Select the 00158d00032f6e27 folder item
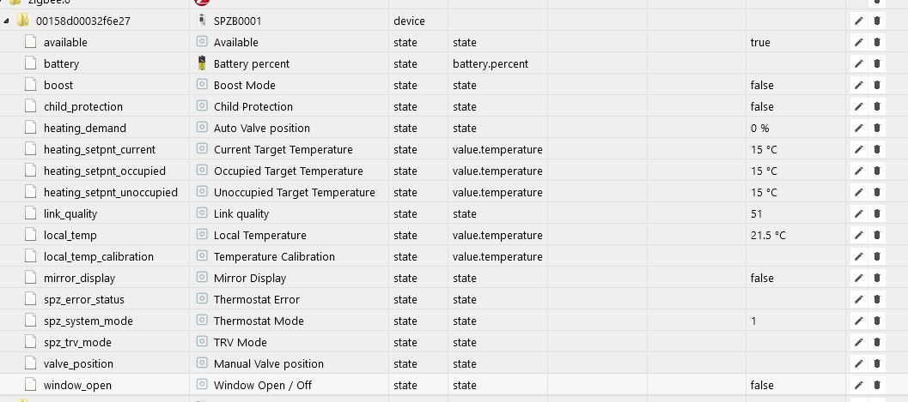Viewport: 908px width, 402px height. pyautogui.click(x=82, y=21)
